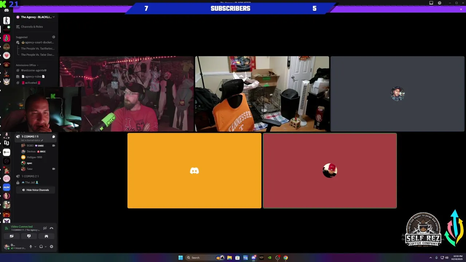Open Discord User Settings gear
The image size is (466, 262).
[x=51, y=247]
